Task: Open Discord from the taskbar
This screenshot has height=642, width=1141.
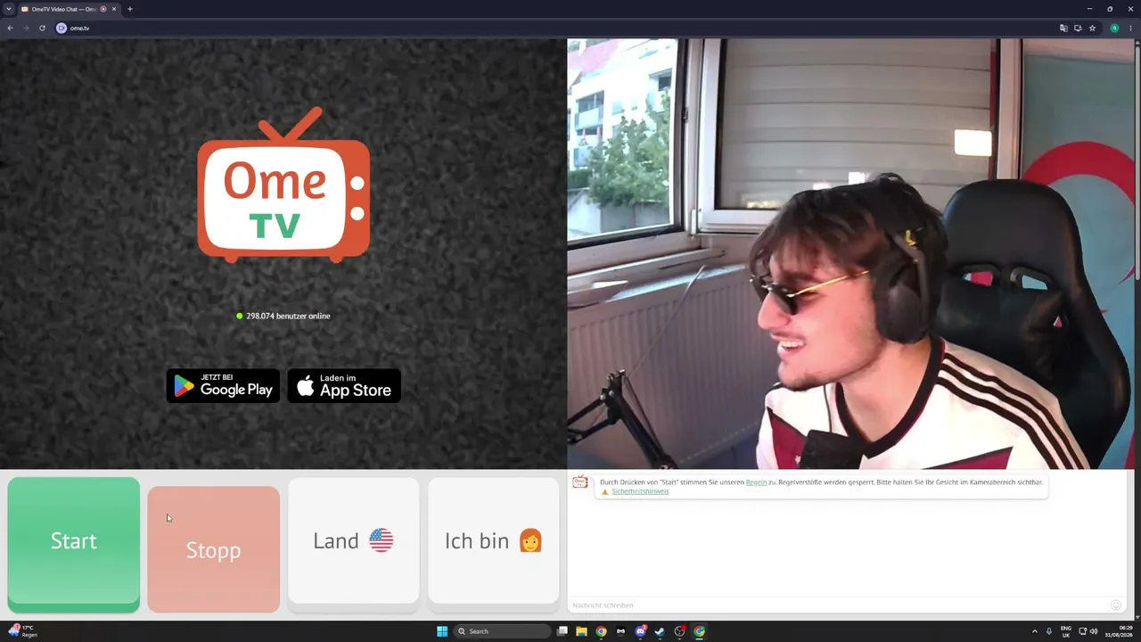Action: (x=641, y=631)
